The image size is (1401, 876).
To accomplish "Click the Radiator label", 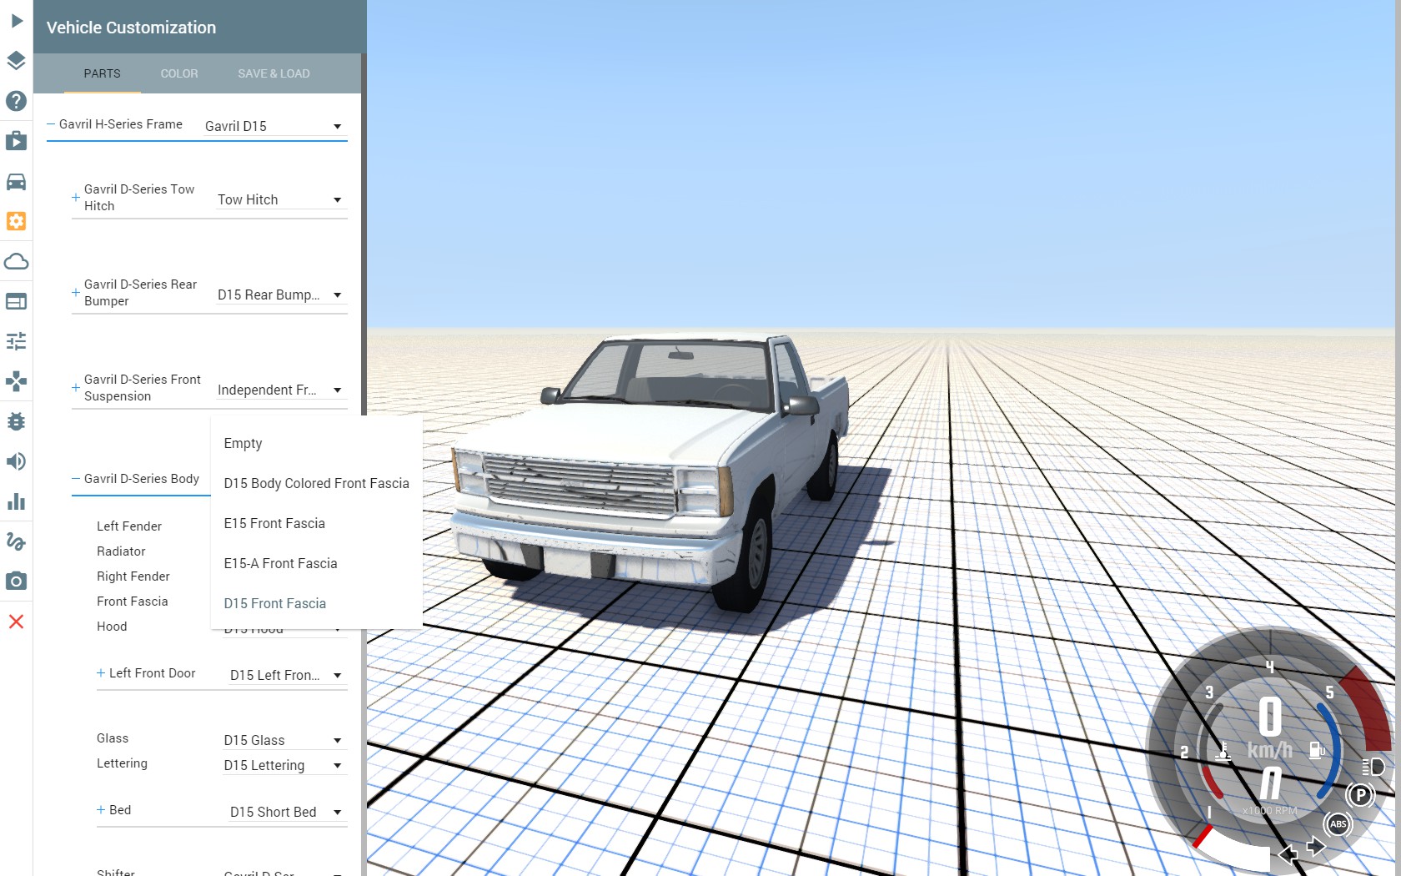I will tap(121, 551).
